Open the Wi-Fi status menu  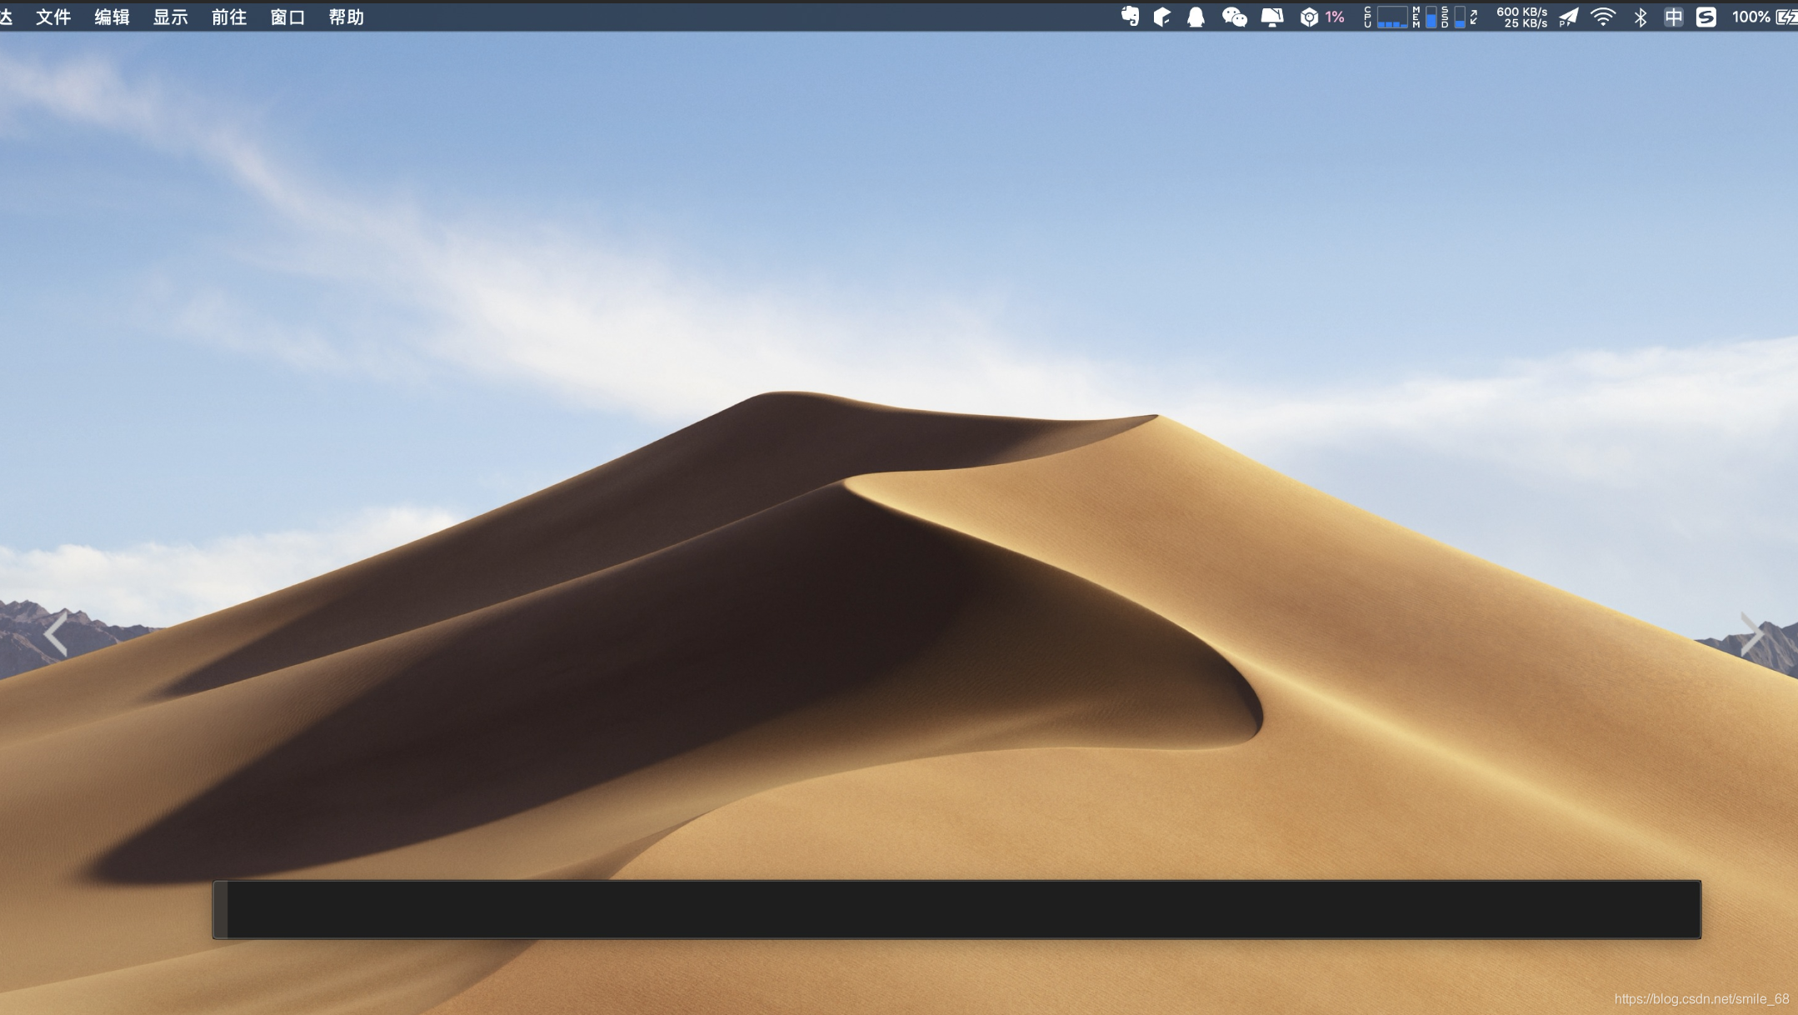tap(1603, 17)
